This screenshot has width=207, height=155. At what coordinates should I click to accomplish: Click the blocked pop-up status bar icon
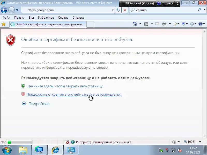point(67,142)
